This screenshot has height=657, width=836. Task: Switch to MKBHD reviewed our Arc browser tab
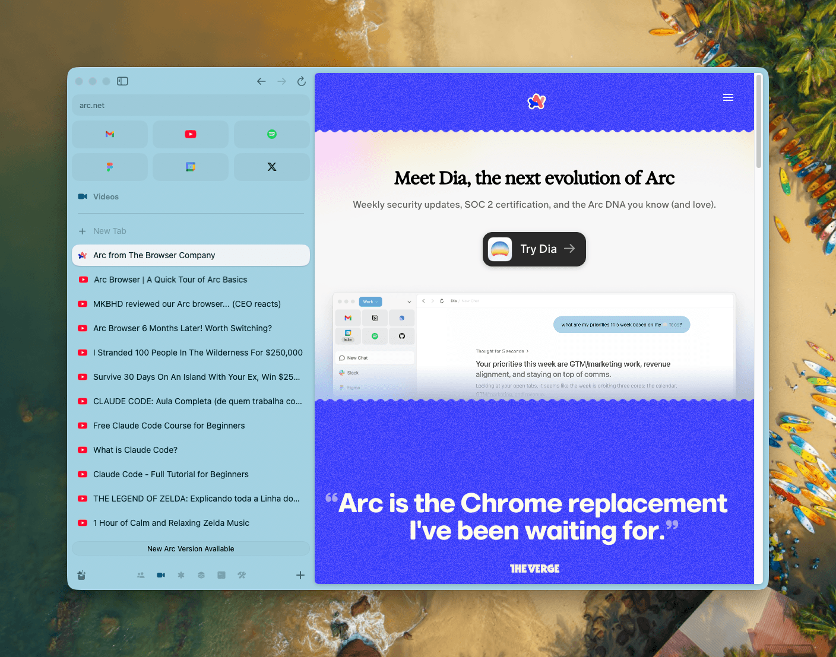click(191, 304)
